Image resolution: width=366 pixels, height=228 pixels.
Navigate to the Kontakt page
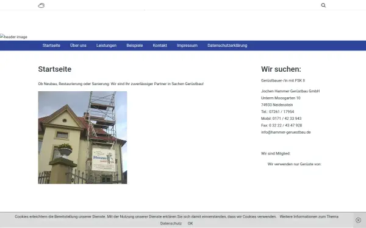160,46
